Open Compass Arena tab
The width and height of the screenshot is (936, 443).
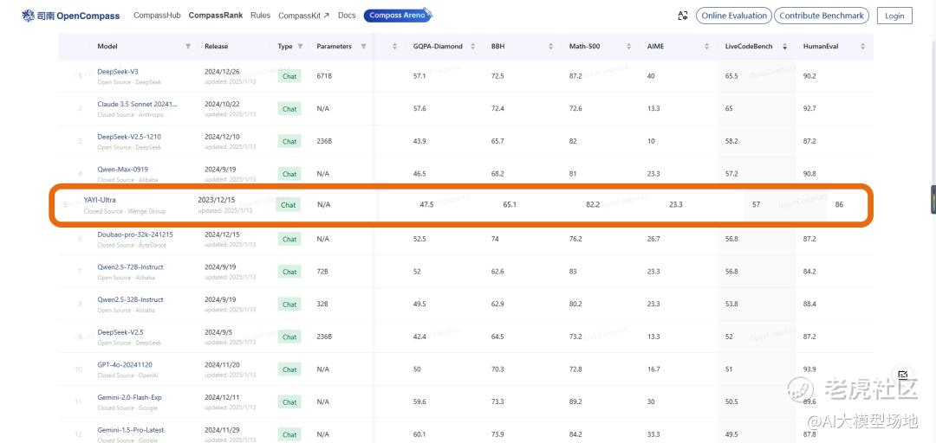coord(397,16)
